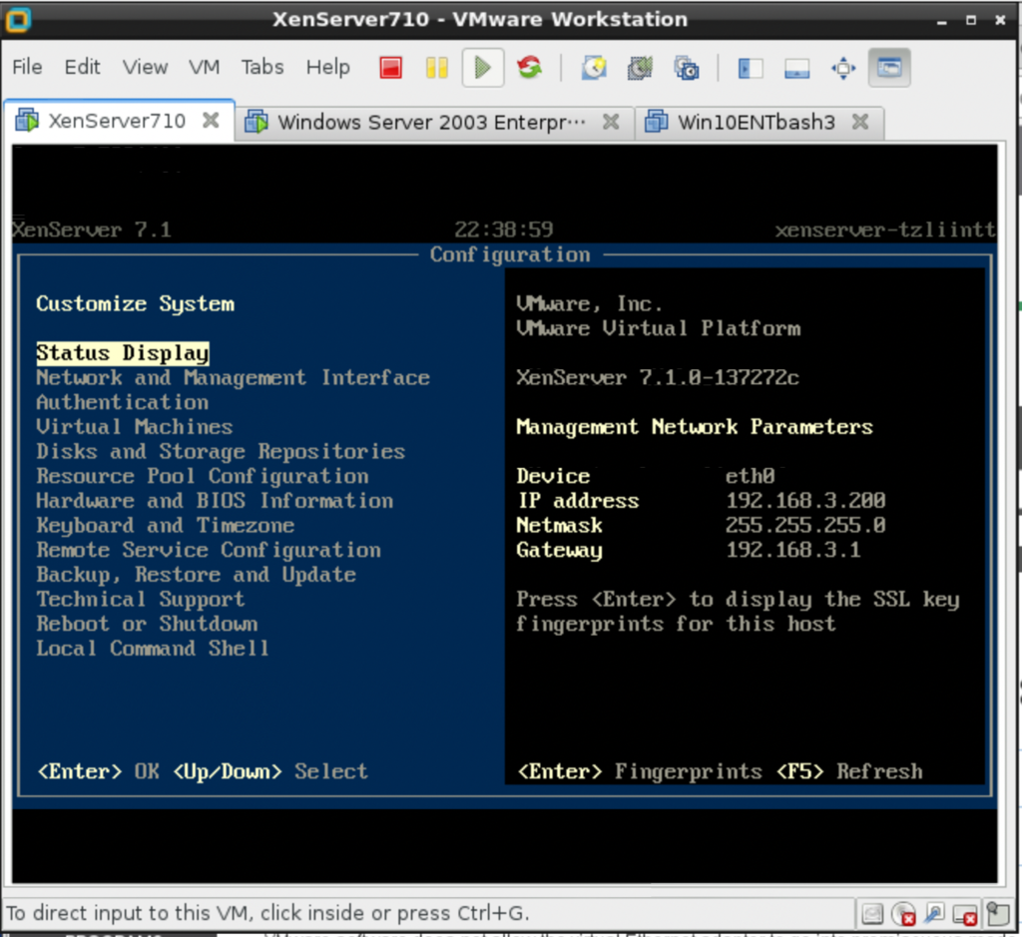Close the Windows Server 2003 Enterprise tab
This screenshot has height=937, width=1022.
point(611,121)
